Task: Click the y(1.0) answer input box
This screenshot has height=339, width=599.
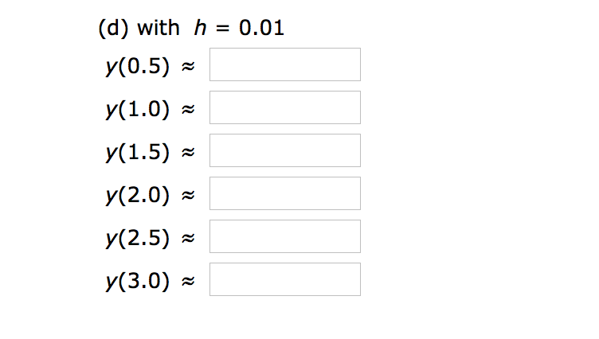Action: coord(285,107)
